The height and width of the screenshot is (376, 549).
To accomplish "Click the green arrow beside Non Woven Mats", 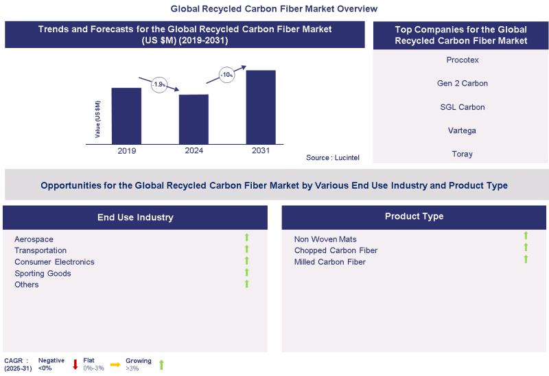I will tap(526, 237).
